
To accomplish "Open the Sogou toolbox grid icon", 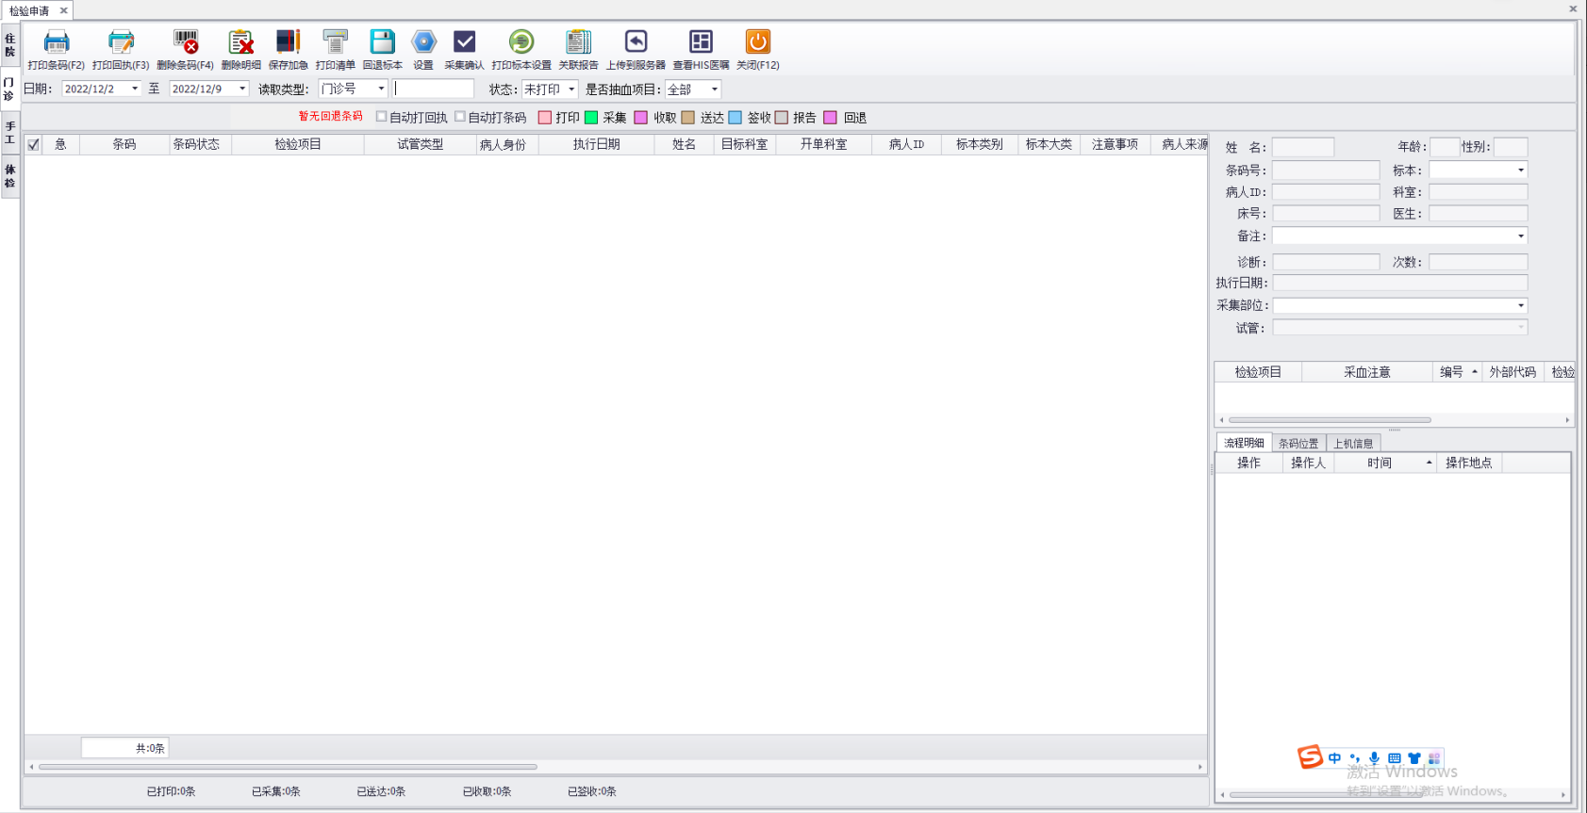I will click(1434, 757).
